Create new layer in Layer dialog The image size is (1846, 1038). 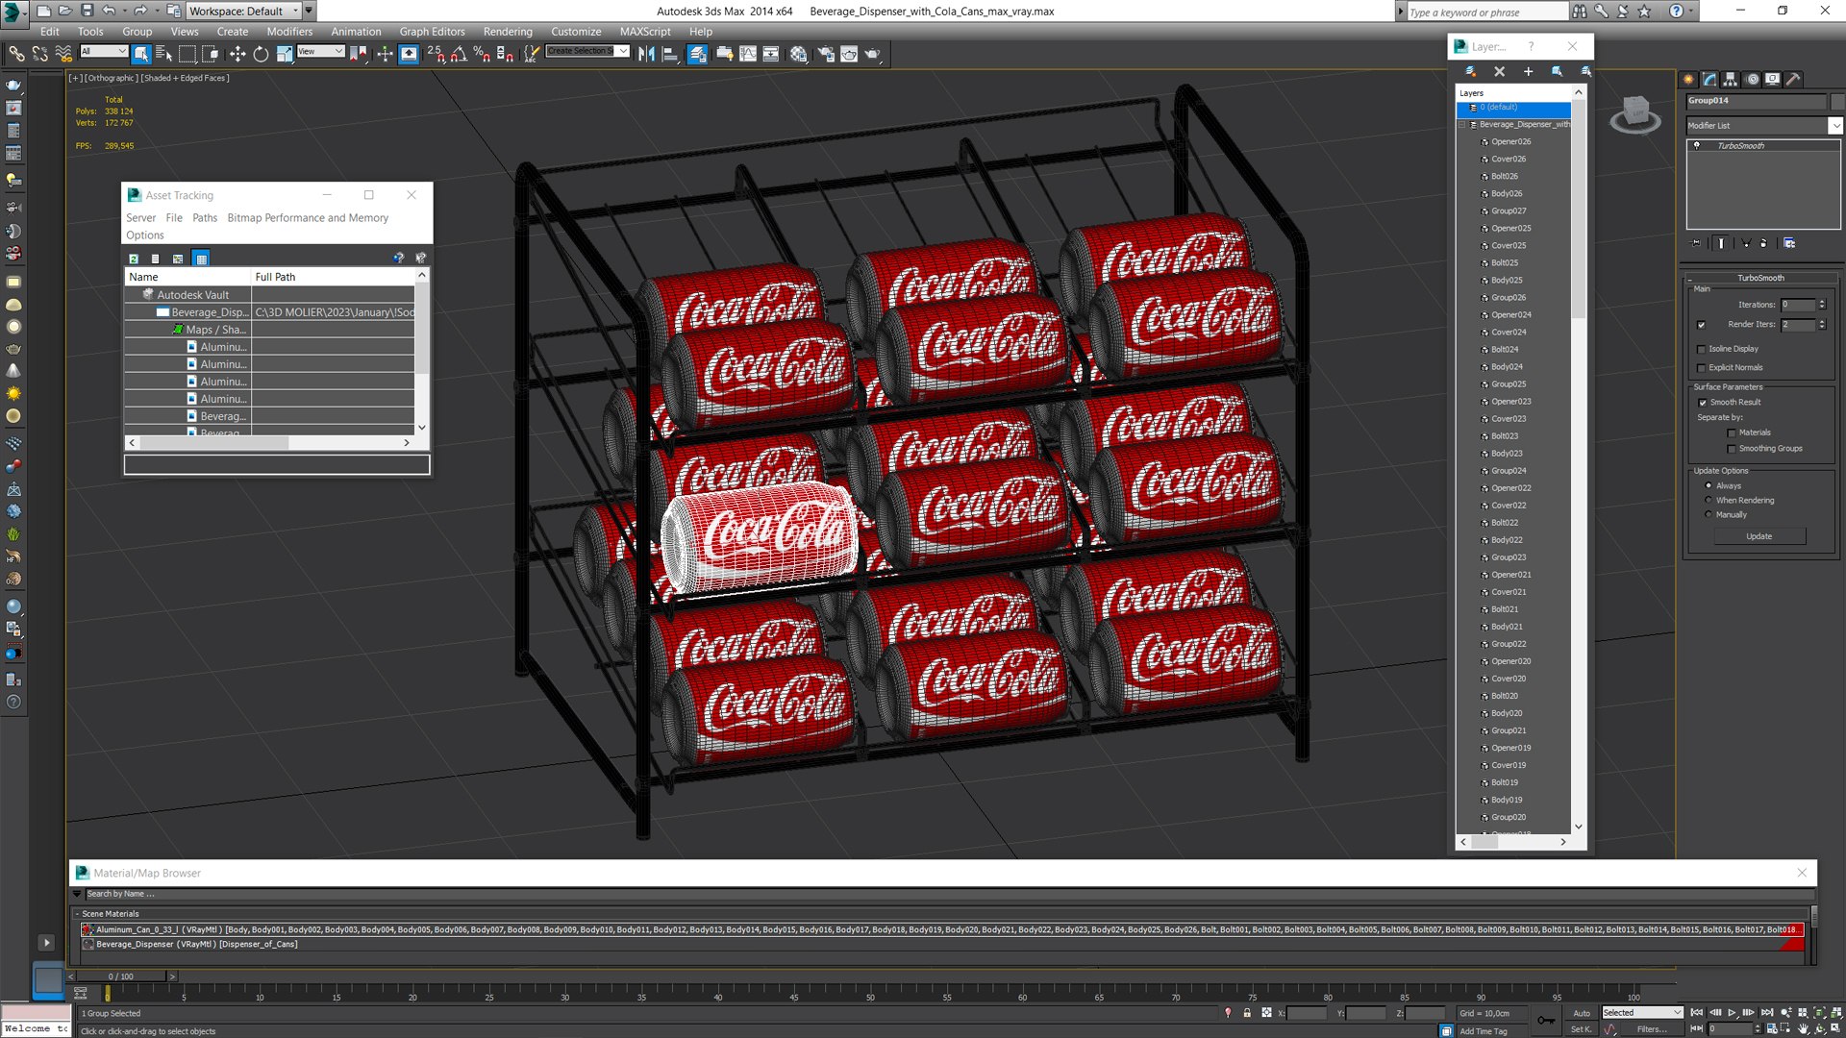[1470, 71]
